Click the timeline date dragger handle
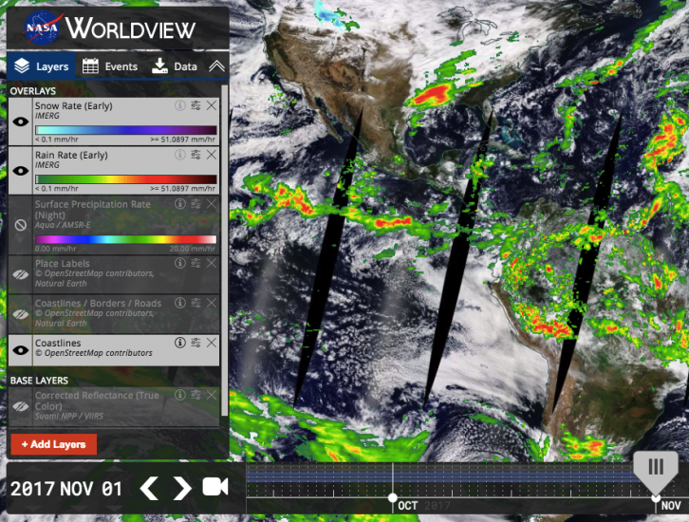 pos(656,473)
